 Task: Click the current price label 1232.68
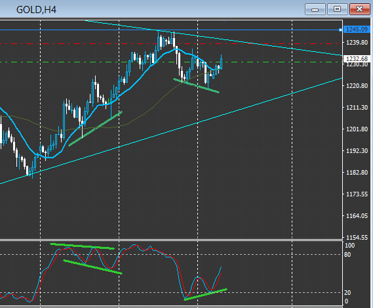pos(357,58)
